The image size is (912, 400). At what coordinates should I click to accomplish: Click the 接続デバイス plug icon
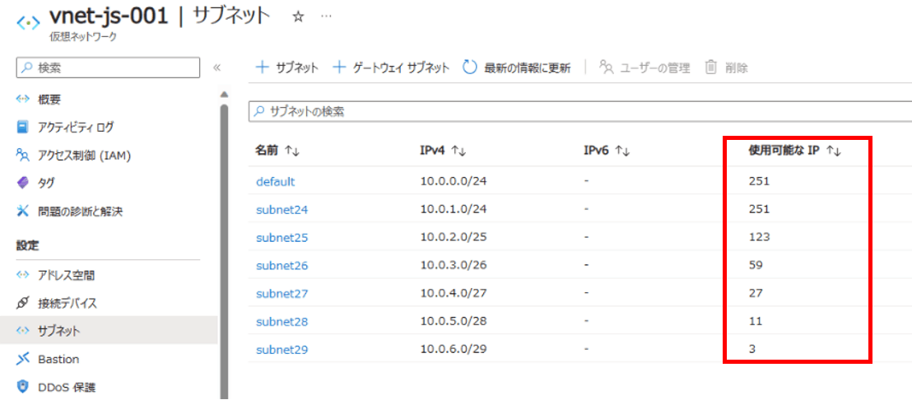tap(23, 303)
